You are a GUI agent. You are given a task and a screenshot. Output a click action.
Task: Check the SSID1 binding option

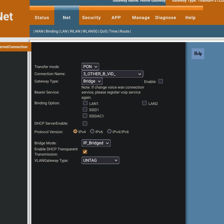85,109
